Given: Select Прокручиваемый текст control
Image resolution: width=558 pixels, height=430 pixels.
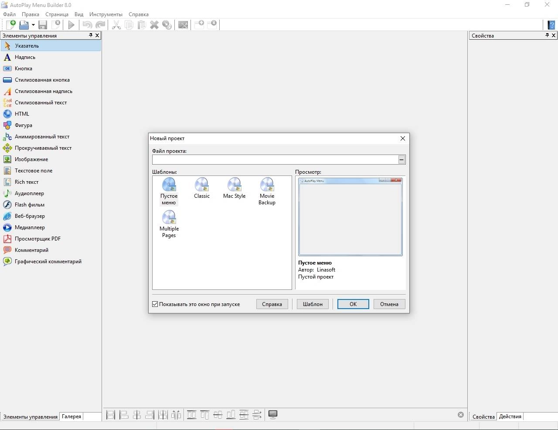Looking at the screenshot, I should [51, 148].
